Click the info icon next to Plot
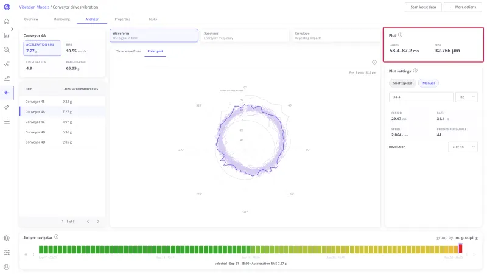This screenshot has height=274, width=487. point(400,35)
